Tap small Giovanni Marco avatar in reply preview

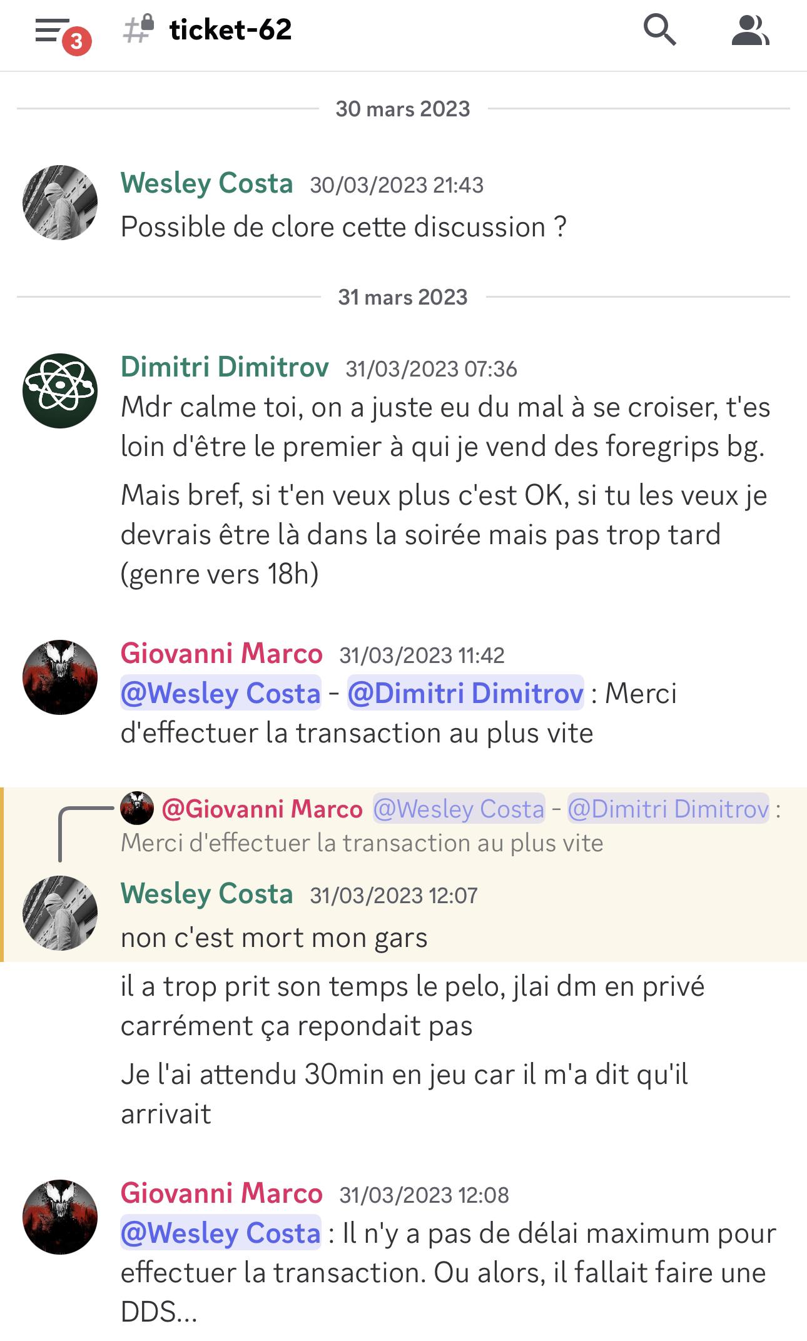137,808
